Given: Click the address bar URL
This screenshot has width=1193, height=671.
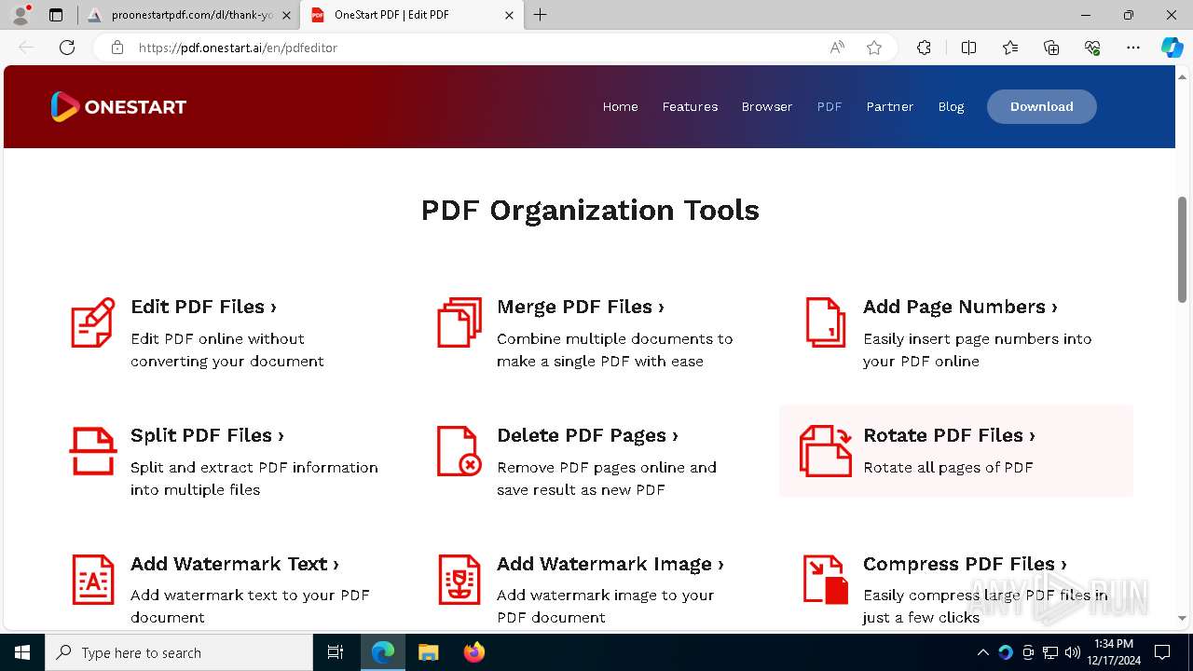Looking at the screenshot, I should [238, 48].
